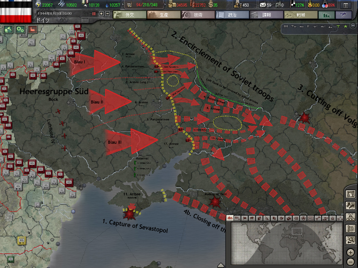
Task: Toggle the ship filter in outliner bar
Action: (302, 26)
